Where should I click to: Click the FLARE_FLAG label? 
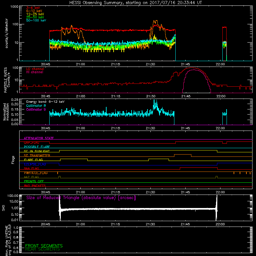tap(33, 160)
